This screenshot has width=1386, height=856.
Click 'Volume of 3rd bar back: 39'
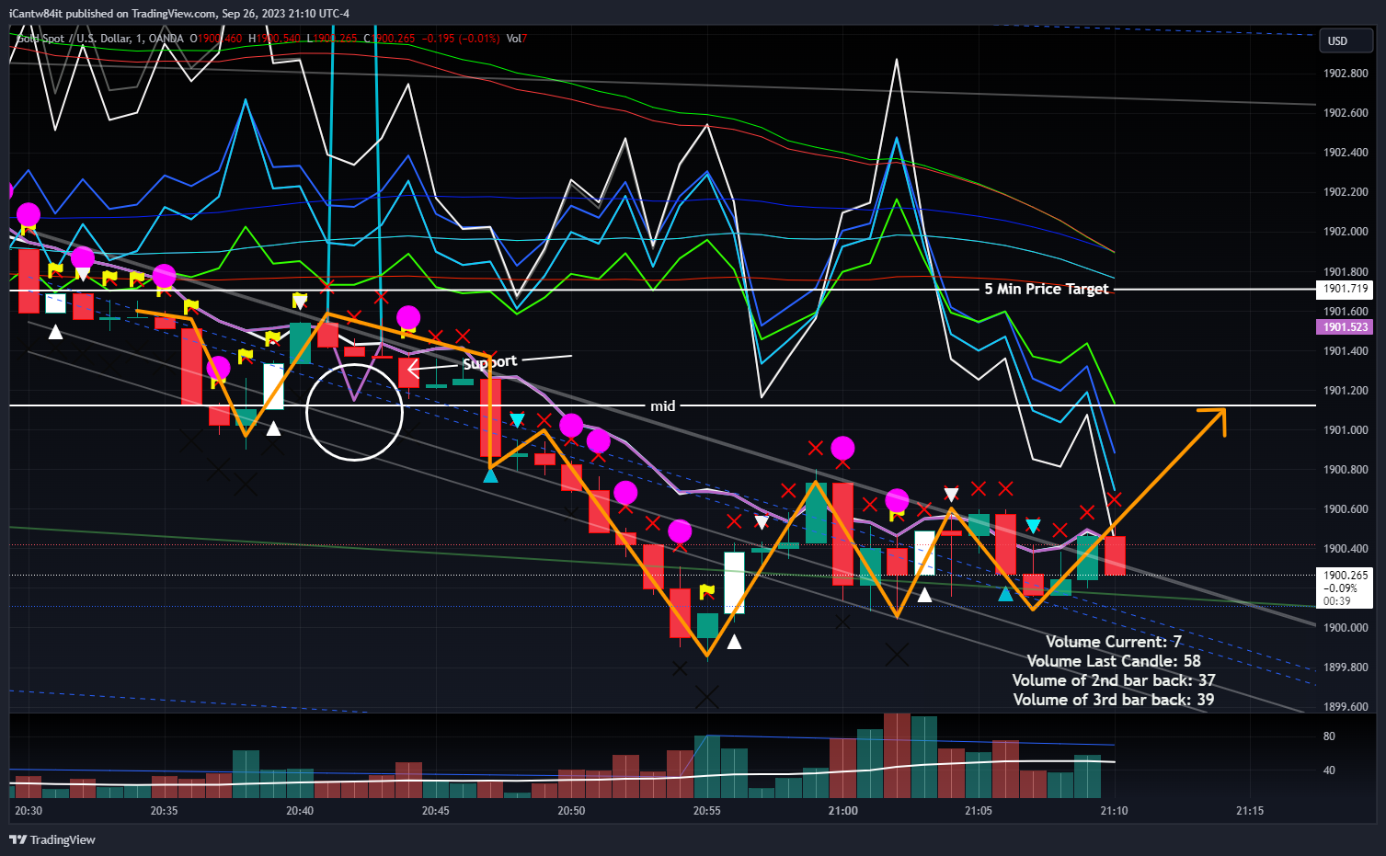[x=1113, y=700]
